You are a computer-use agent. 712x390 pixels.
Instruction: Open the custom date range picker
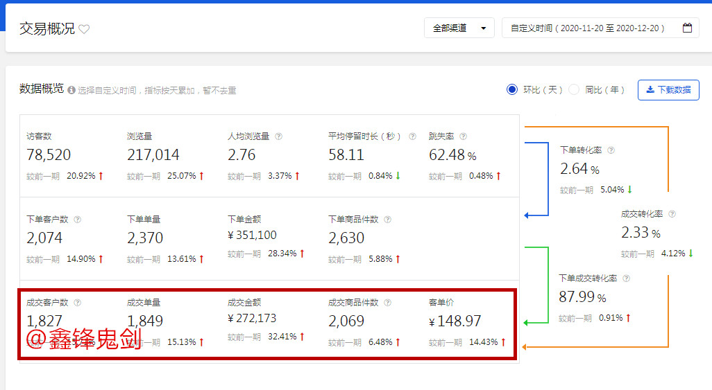tap(587, 28)
